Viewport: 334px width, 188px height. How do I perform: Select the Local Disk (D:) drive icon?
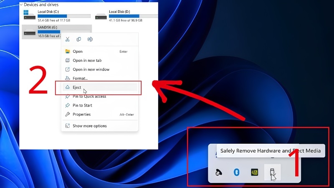click(x=101, y=16)
